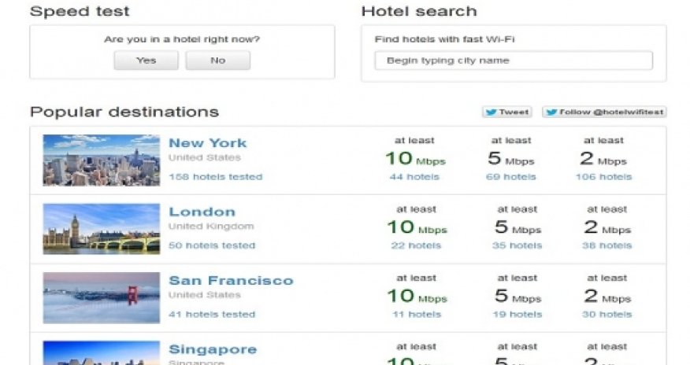Click 'United States' under San Francisco
The width and height of the screenshot is (690, 365).
[205, 295]
